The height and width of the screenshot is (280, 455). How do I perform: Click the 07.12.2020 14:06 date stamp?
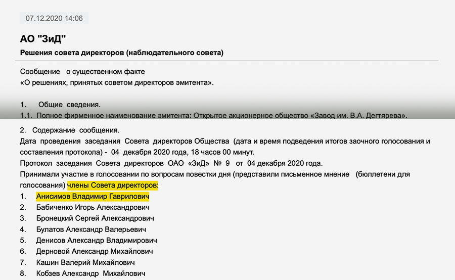[x=54, y=18]
